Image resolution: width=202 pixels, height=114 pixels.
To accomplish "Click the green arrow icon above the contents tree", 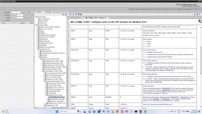I will [63, 15].
